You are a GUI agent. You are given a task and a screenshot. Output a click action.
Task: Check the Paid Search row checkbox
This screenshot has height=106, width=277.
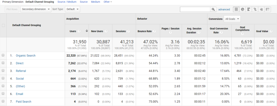pos(3,101)
